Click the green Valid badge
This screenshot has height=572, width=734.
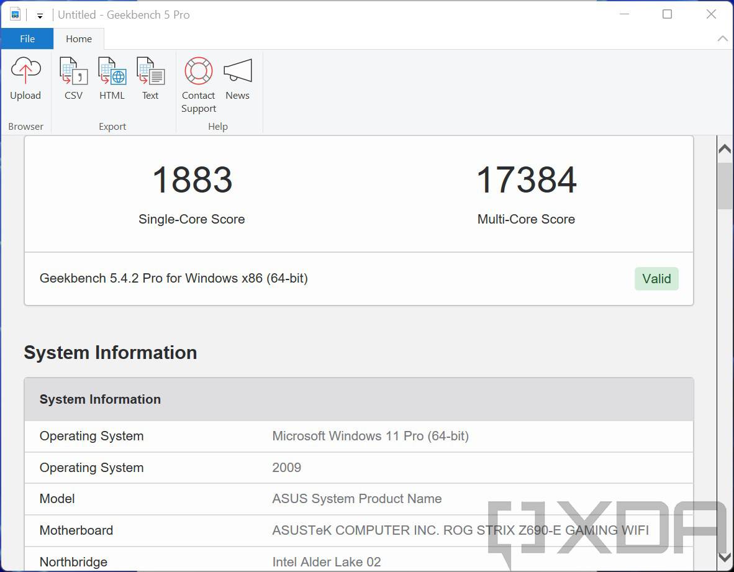click(656, 279)
